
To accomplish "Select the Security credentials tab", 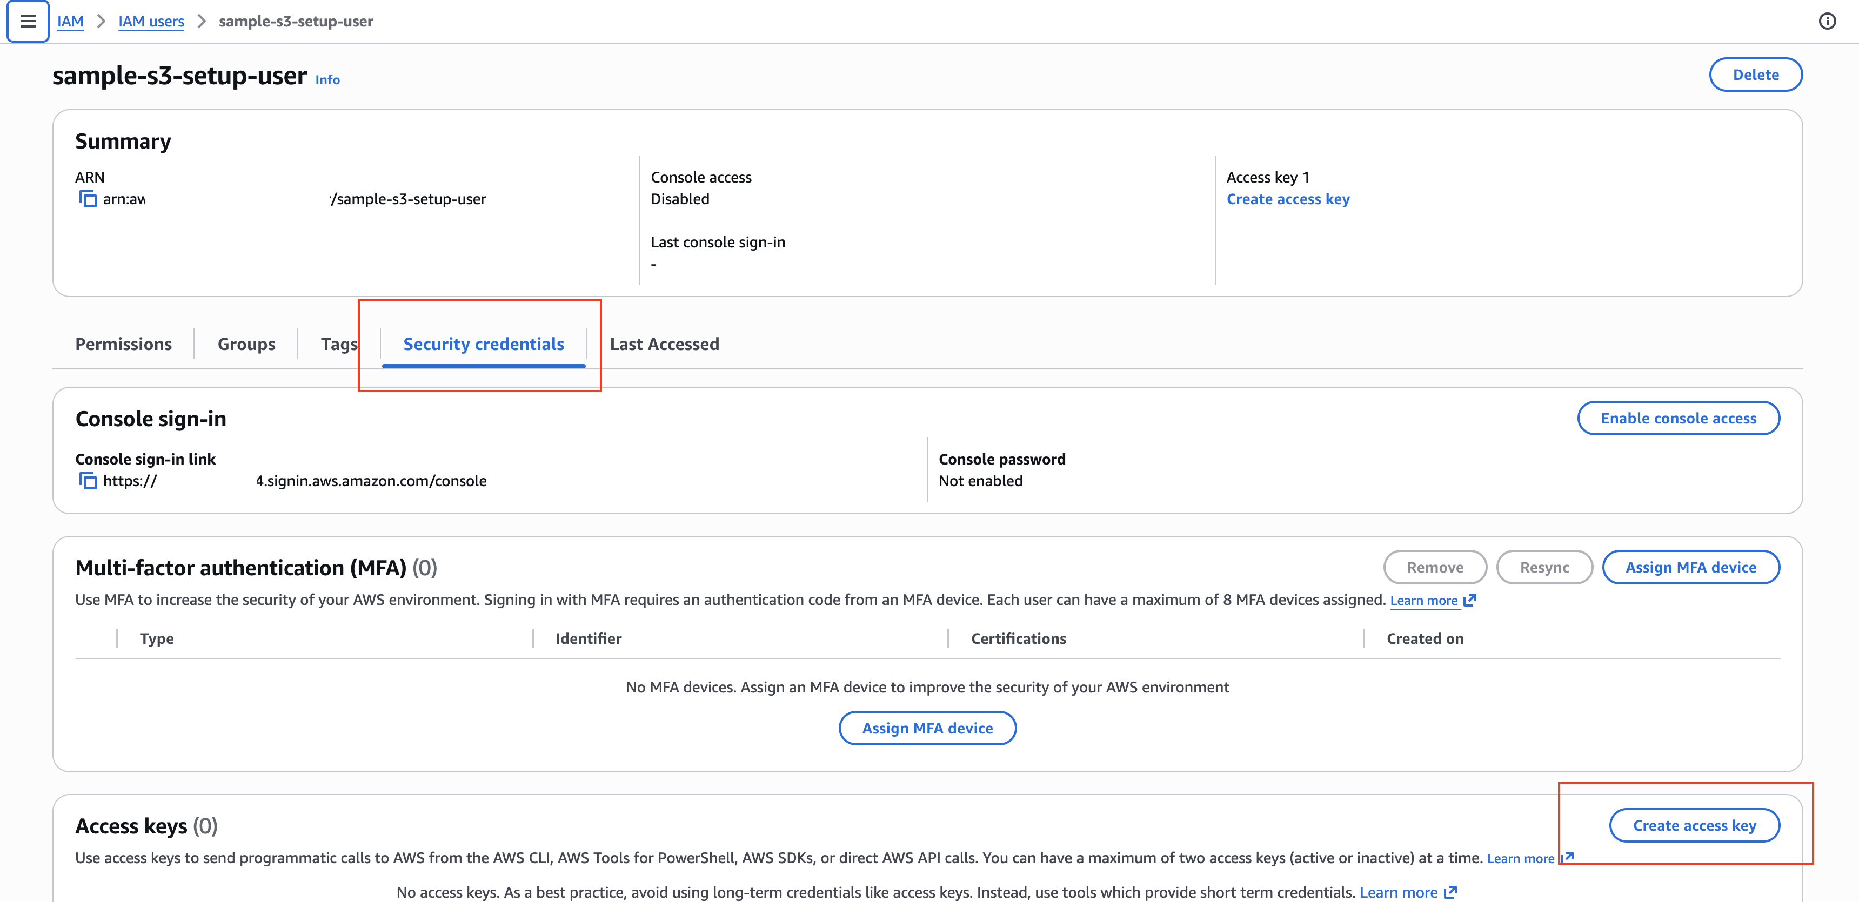I will (x=484, y=344).
